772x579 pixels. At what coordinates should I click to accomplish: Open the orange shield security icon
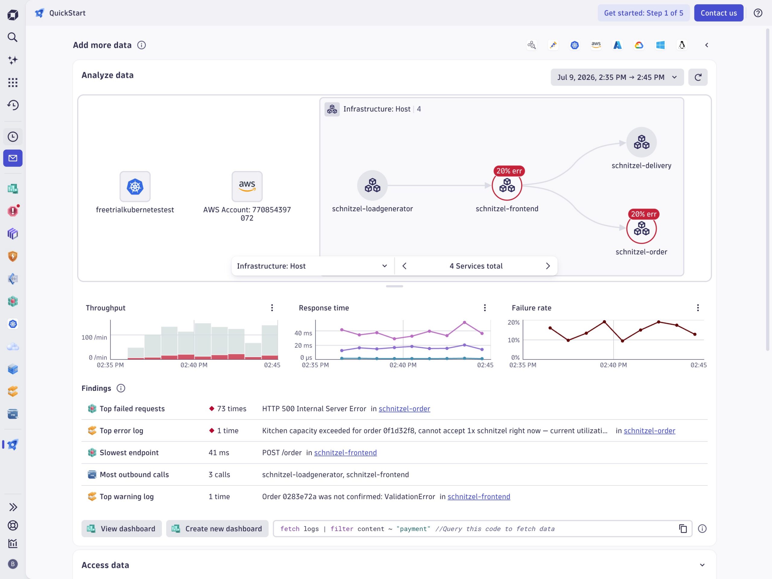click(x=13, y=256)
